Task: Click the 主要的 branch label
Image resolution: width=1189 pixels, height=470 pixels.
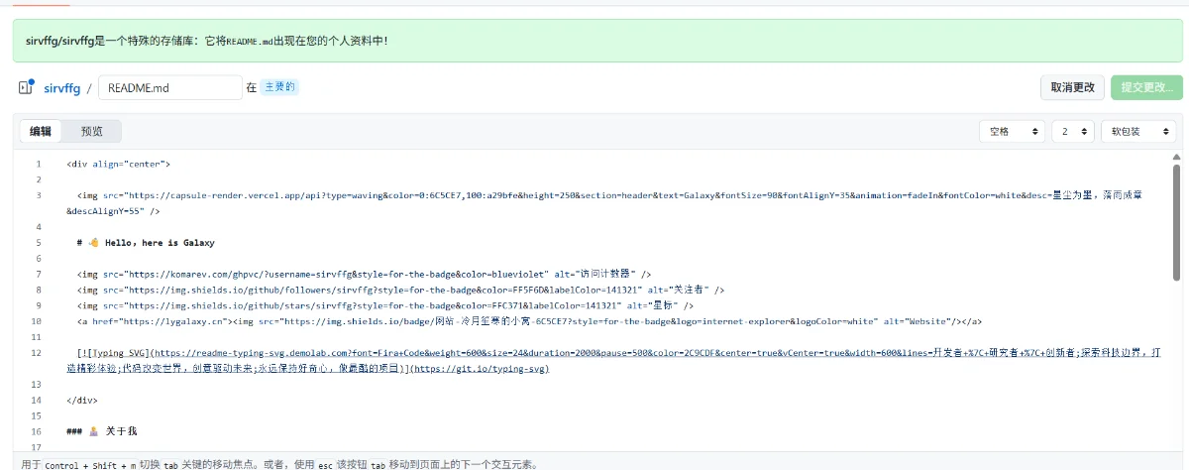Action: [279, 87]
